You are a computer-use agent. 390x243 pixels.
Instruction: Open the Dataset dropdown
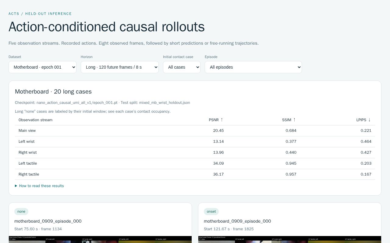42,67
